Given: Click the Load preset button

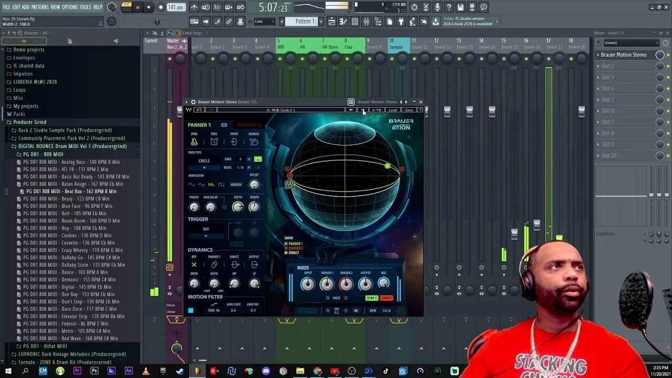Looking at the screenshot, I should tap(393, 110).
